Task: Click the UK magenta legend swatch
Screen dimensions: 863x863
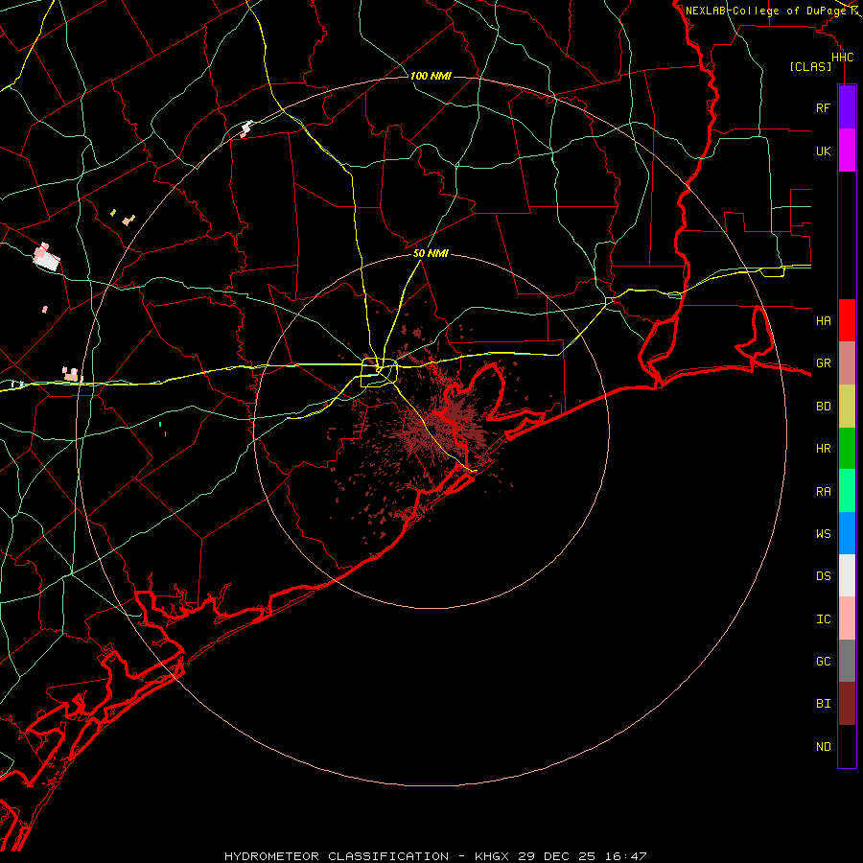Action: [847, 151]
